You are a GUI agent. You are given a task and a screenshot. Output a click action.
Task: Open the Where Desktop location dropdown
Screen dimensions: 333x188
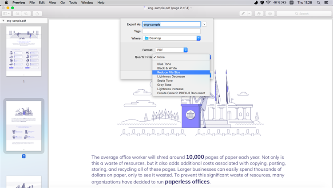pyautogui.click(x=171, y=38)
